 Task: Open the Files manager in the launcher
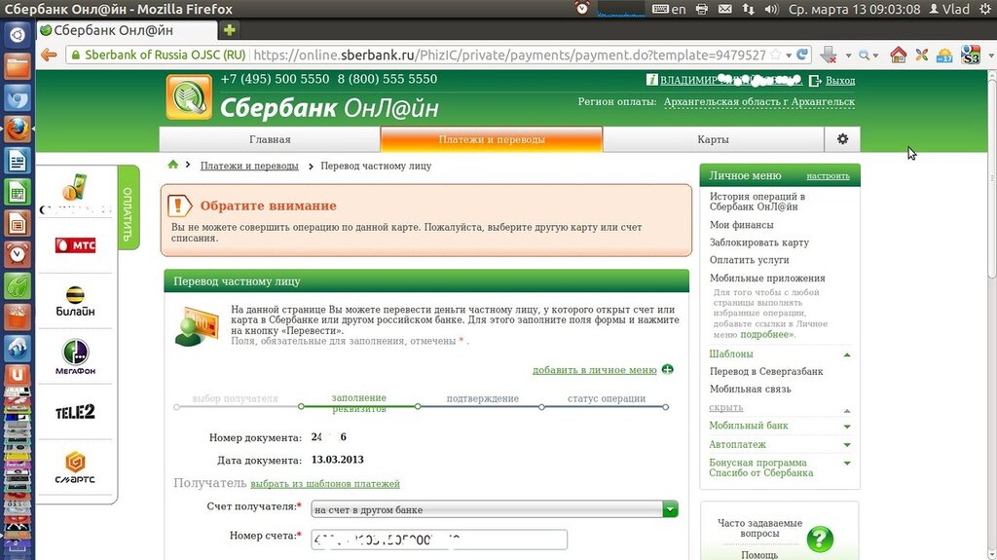click(x=18, y=66)
